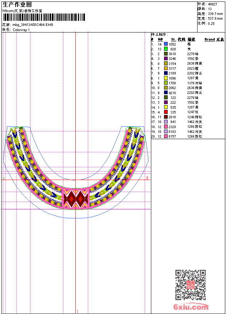
Task: Click the red seal icon beside QR code
Action: pyautogui.click(x=191, y=285)
